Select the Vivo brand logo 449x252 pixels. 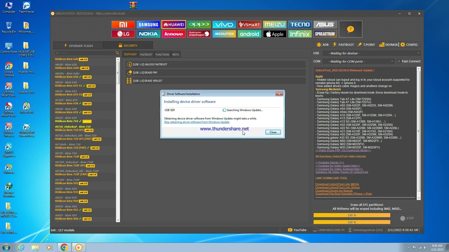(224, 24)
